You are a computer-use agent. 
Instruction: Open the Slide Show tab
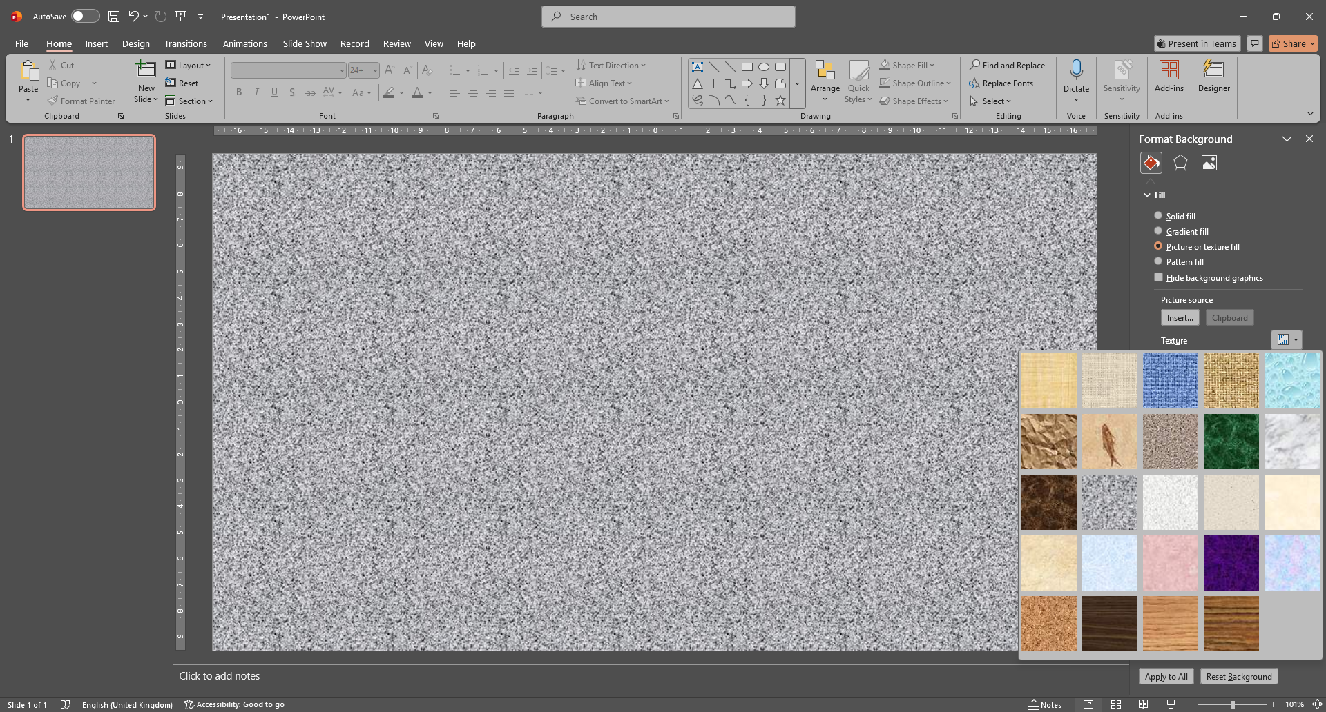click(x=305, y=43)
